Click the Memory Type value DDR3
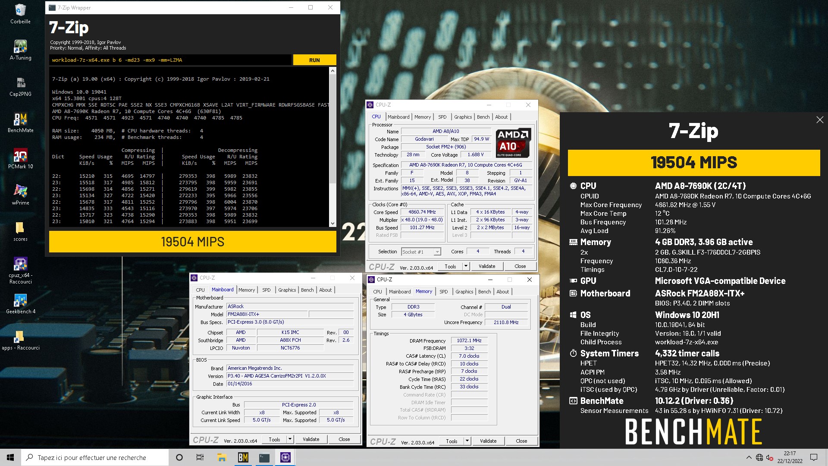 coord(413,307)
